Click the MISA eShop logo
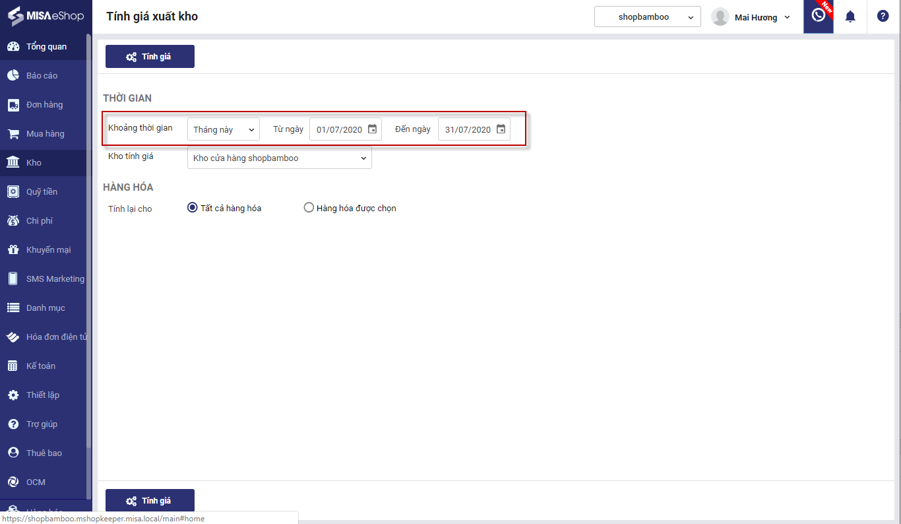The height and width of the screenshot is (524, 901). tap(46, 16)
